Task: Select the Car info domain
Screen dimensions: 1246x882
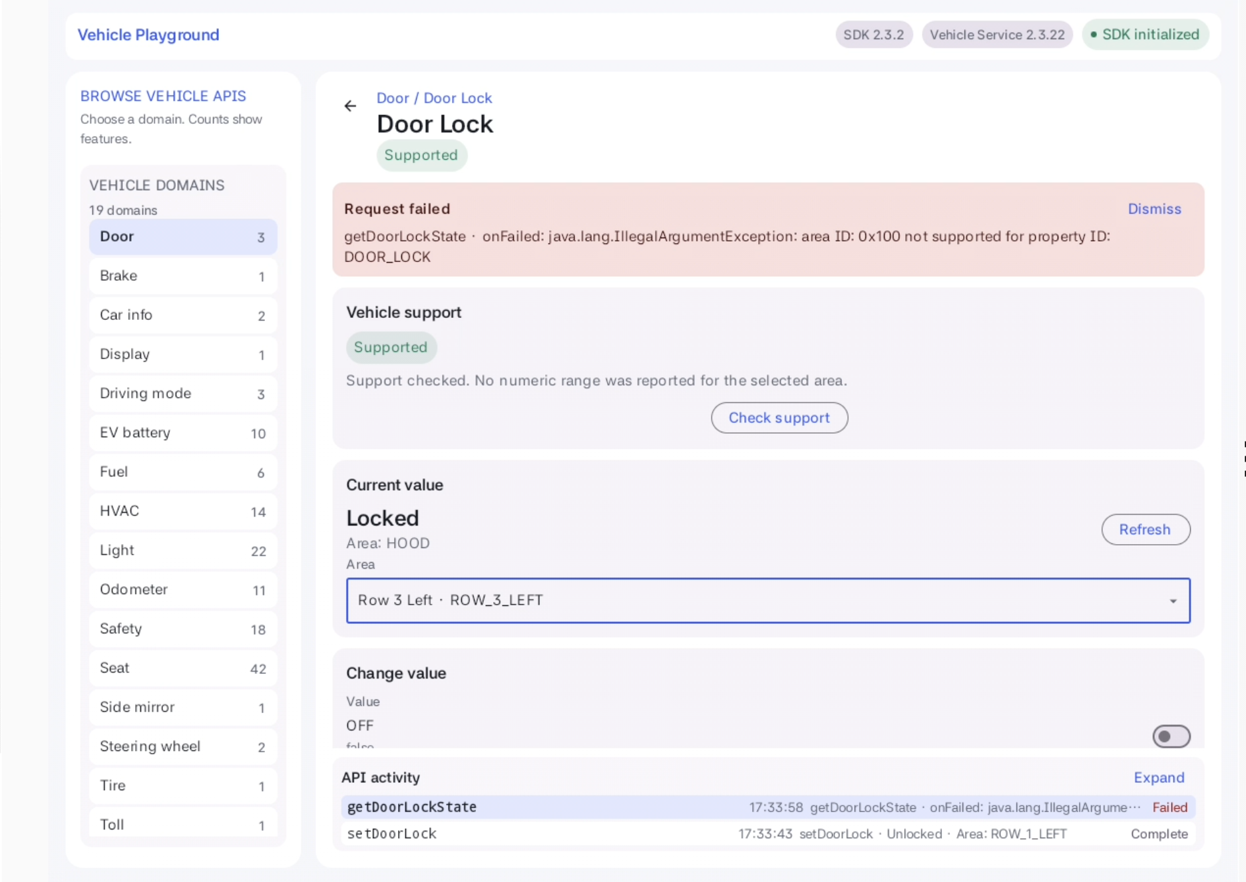Action: (x=183, y=315)
